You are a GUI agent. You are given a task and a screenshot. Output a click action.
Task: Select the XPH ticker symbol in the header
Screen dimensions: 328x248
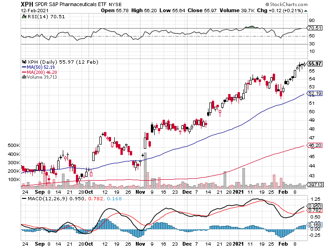coord(27,4)
